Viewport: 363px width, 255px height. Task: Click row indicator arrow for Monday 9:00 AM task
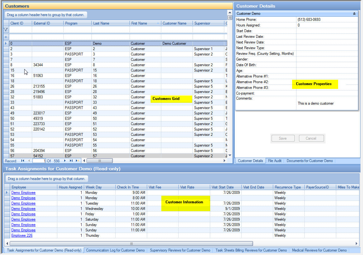point(7,193)
